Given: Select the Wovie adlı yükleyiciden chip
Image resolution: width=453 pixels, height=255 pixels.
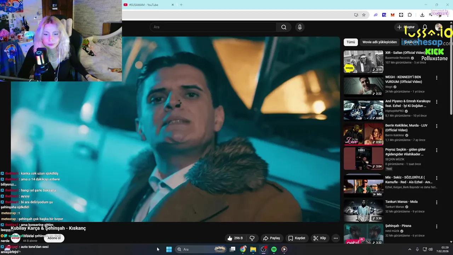Looking at the screenshot, I should click(380, 42).
